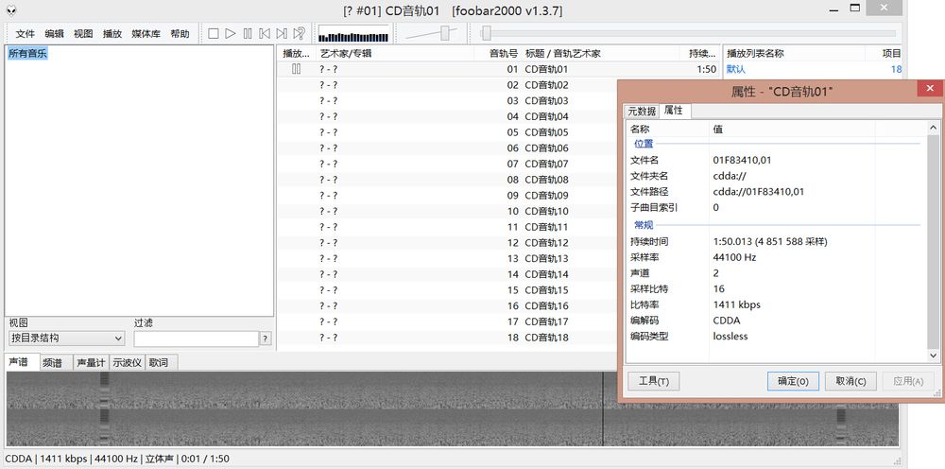This screenshot has width=945, height=469.
Task: Collapse the 常规 group header
Action: (x=644, y=225)
